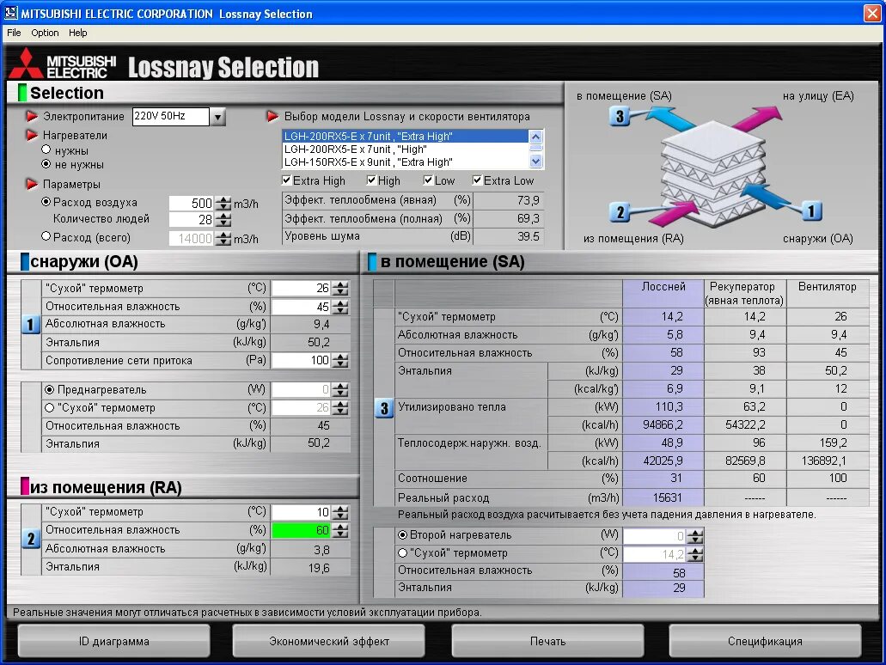This screenshot has height=665, width=886.
Task: Toggle the High fan speed checkbox
Action: [371, 180]
